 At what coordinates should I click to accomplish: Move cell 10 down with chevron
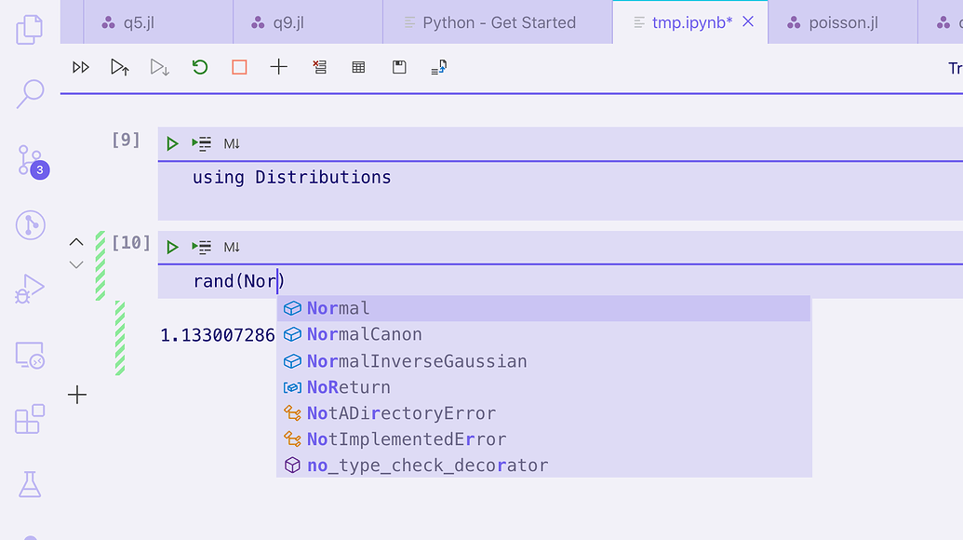pyautogui.click(x=76, y=264)
